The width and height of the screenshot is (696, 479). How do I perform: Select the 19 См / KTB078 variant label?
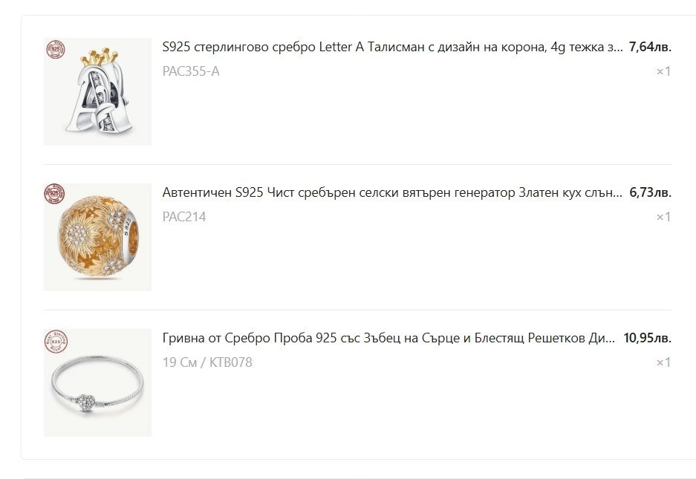[x=207, y=362]
